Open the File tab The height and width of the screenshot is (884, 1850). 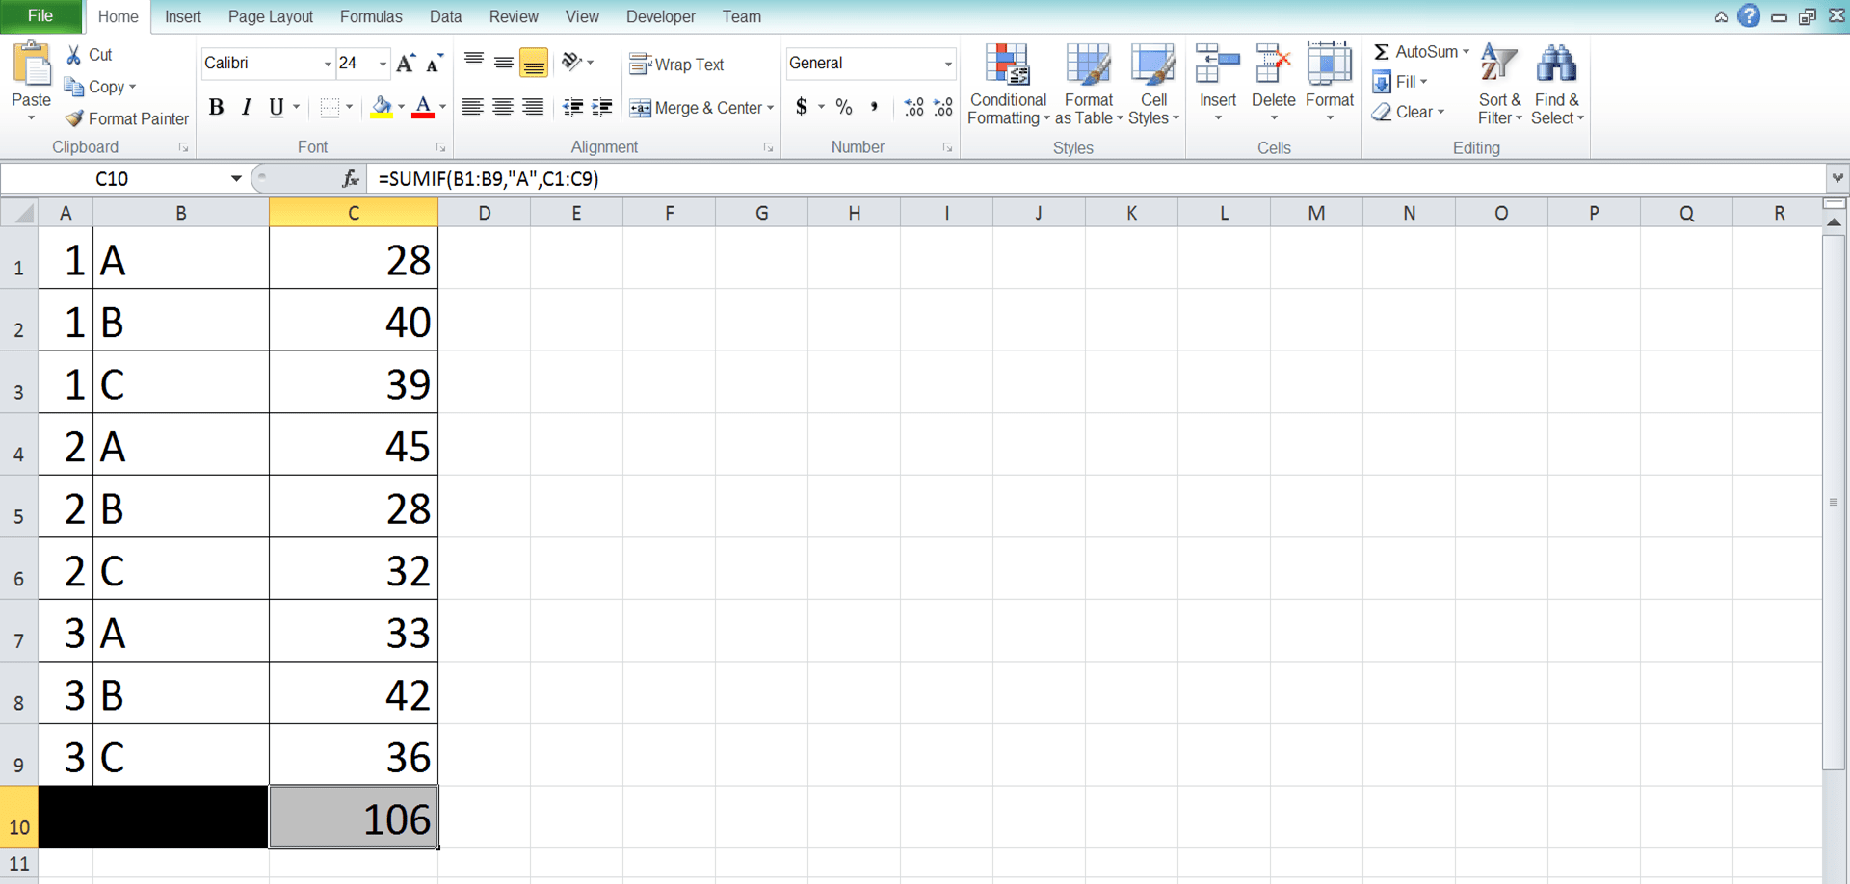click(40, 16)
